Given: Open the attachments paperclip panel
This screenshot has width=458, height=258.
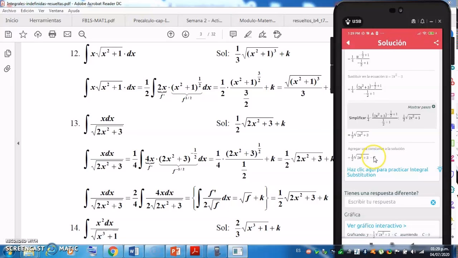Looking at the screenshot, I should click(8, 69).
